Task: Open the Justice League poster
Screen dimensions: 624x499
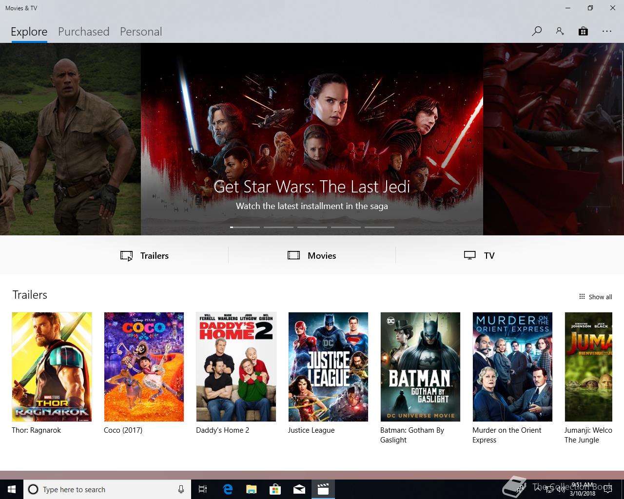Action: point(328,367)
